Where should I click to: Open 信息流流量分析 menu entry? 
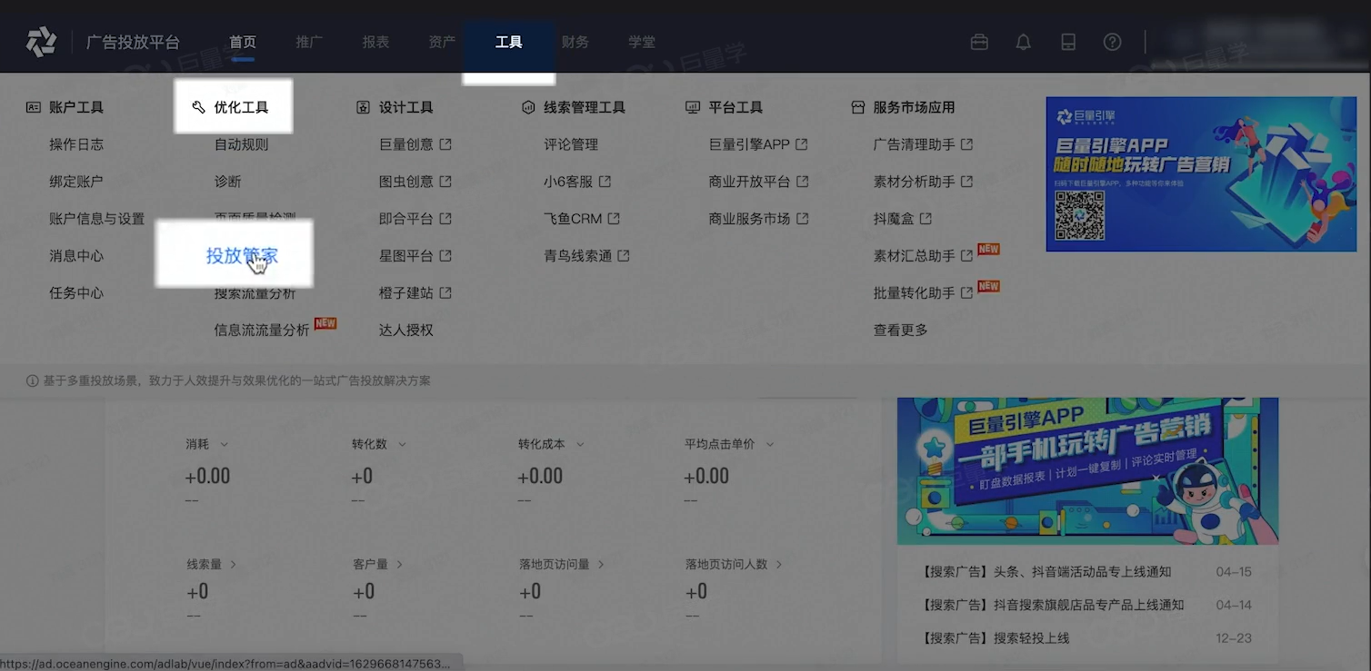coord(262,331)
